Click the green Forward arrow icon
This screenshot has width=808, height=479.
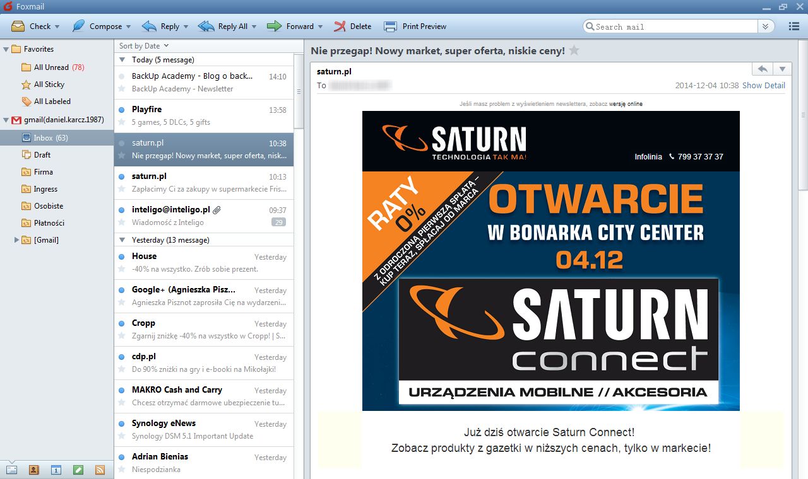click(274, 26)
